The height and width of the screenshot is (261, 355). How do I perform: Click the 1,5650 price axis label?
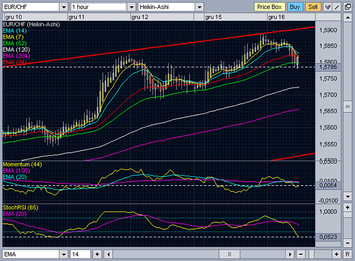(328, 111)
